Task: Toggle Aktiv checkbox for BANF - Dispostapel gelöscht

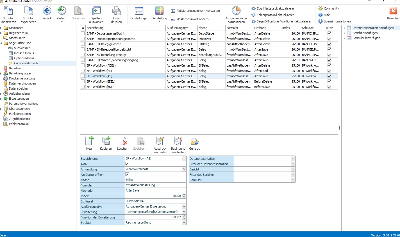Action: [x=329, y=33]
